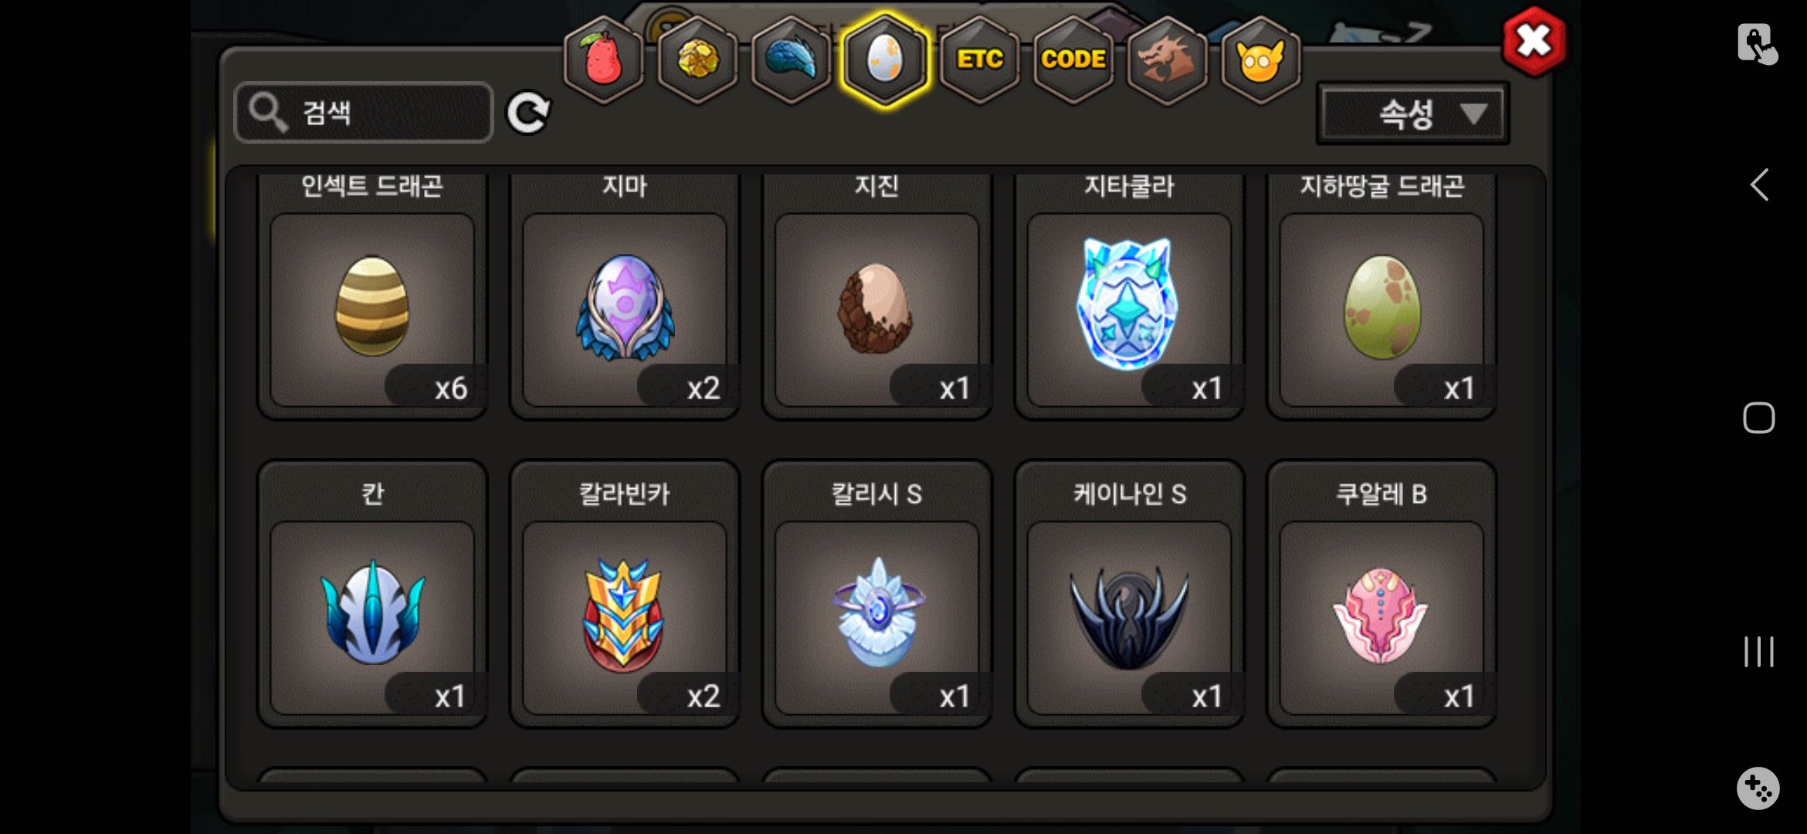This screenshot has height=834, width=1807.
Task: Tap the Android back arrow
Action: 1759,185
